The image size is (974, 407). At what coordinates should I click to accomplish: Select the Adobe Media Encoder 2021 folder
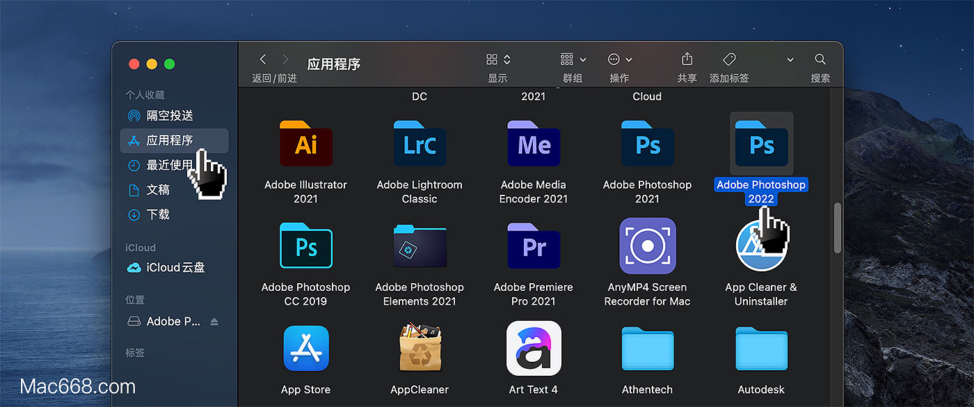coord(534,143)
